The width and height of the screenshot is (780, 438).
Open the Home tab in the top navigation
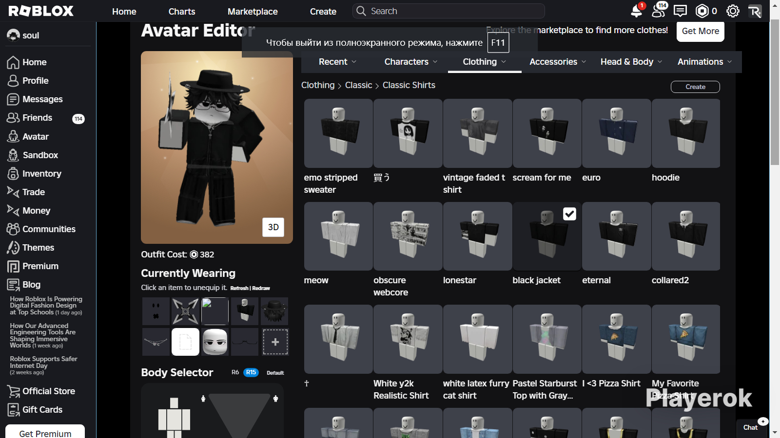coord(124,11)
